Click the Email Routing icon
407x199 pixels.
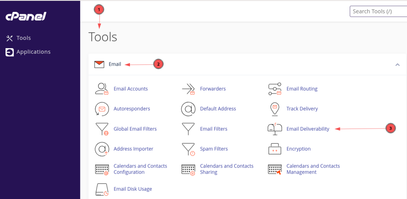click(275, 89)
